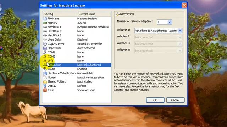Select the COM2 row label

tap(51, 56)
